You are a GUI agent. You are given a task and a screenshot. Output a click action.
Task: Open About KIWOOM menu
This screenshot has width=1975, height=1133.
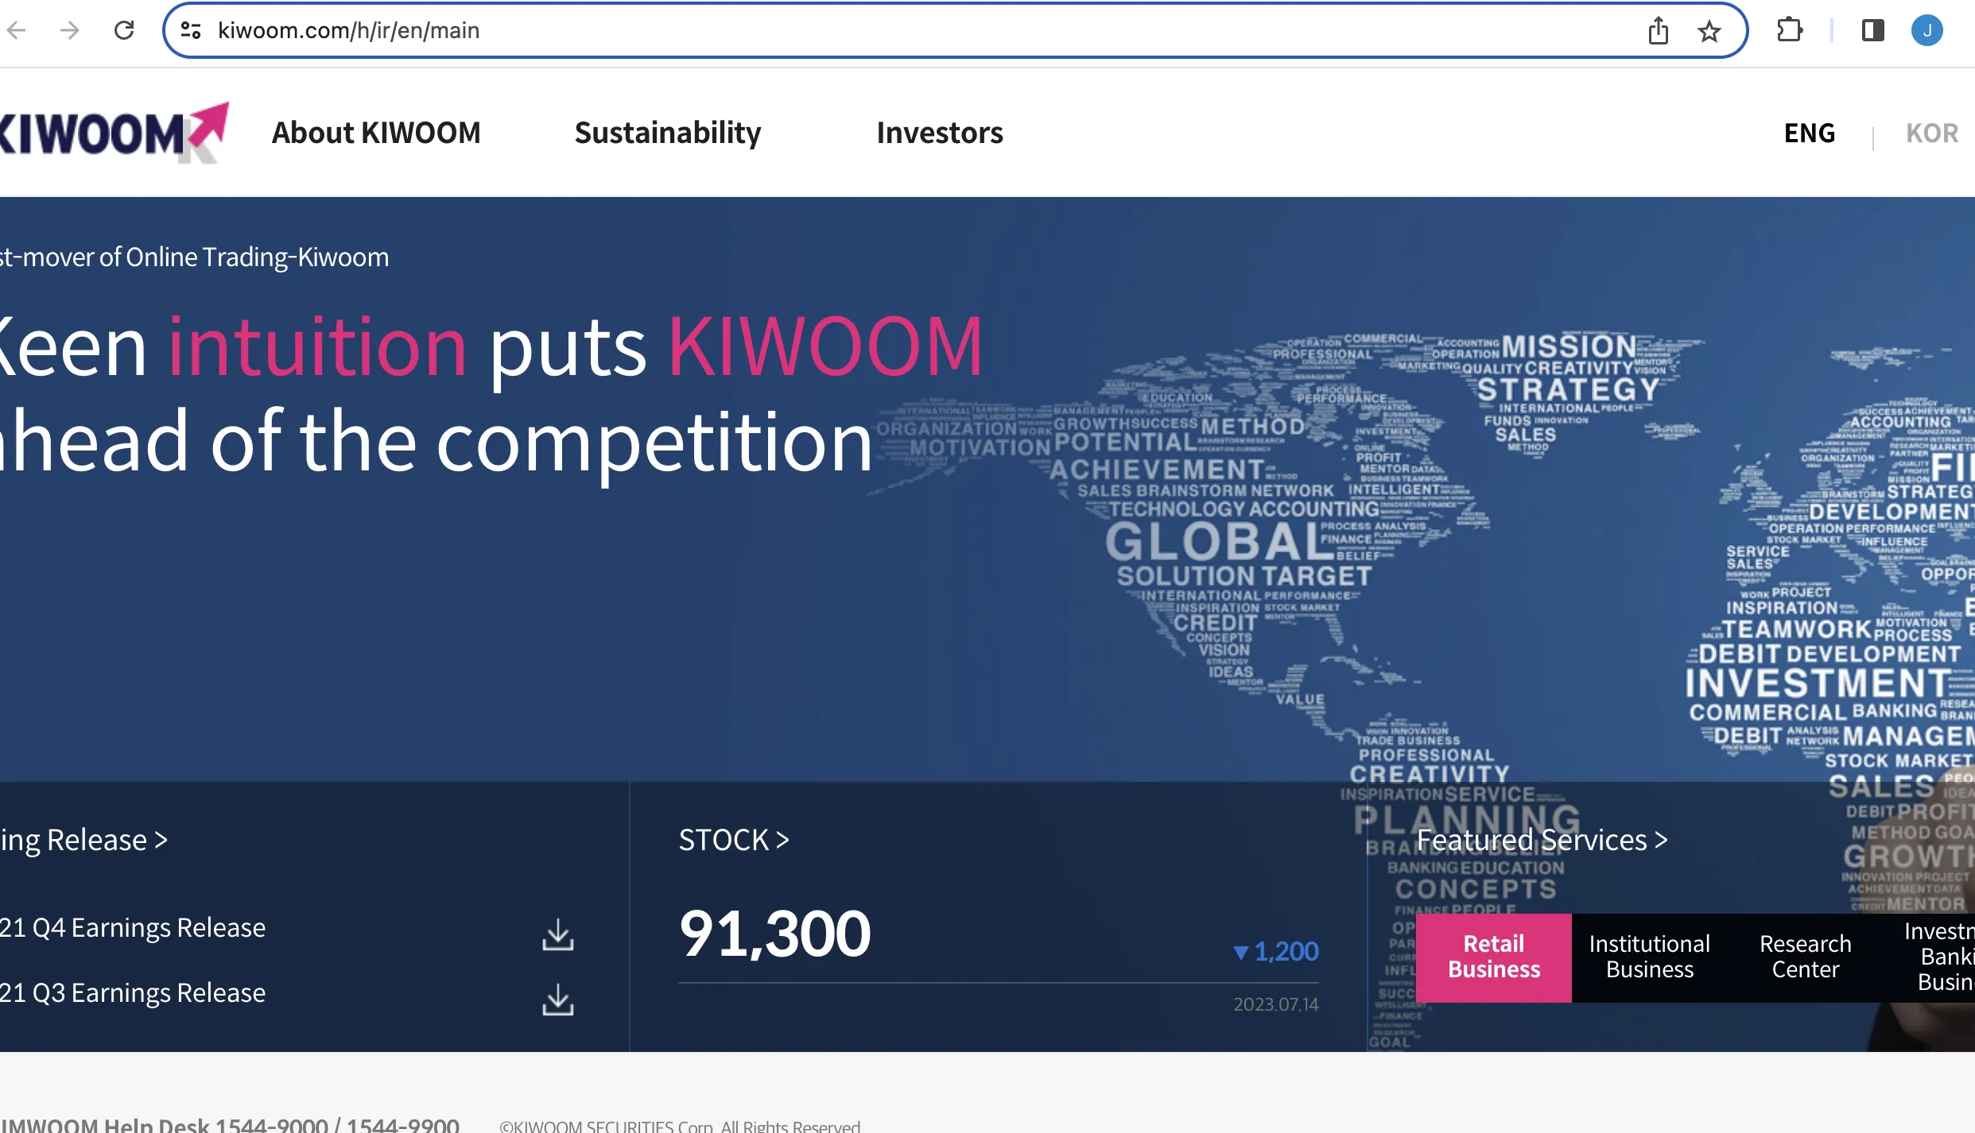376,133
